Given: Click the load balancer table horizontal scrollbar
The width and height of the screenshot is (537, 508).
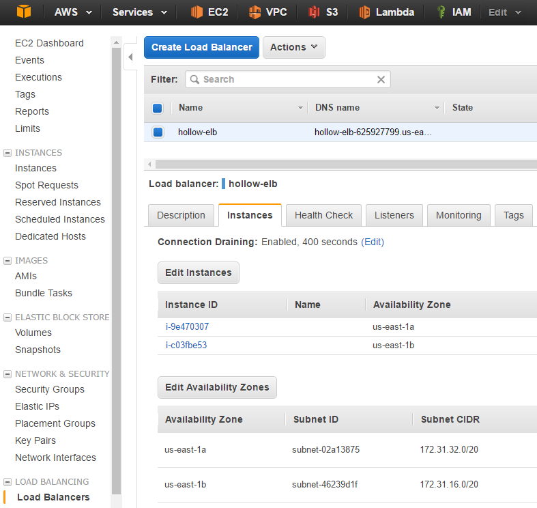Looking at the screenshot, I should [346, 164].
